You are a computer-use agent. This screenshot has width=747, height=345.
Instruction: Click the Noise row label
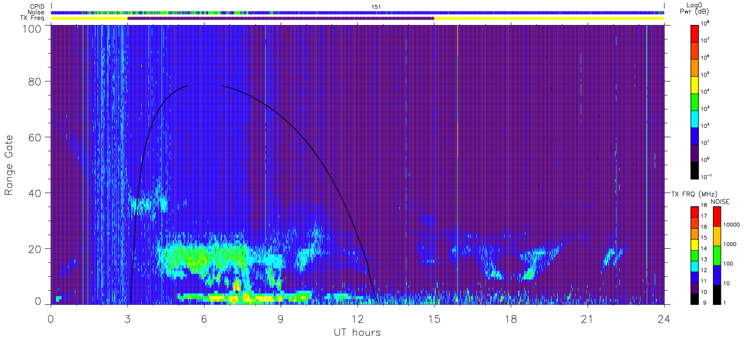36,12
